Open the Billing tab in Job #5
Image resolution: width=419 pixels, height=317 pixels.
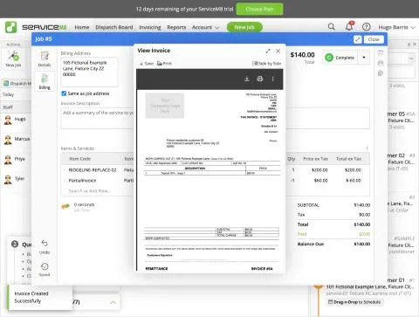click(x=45, y=81)
